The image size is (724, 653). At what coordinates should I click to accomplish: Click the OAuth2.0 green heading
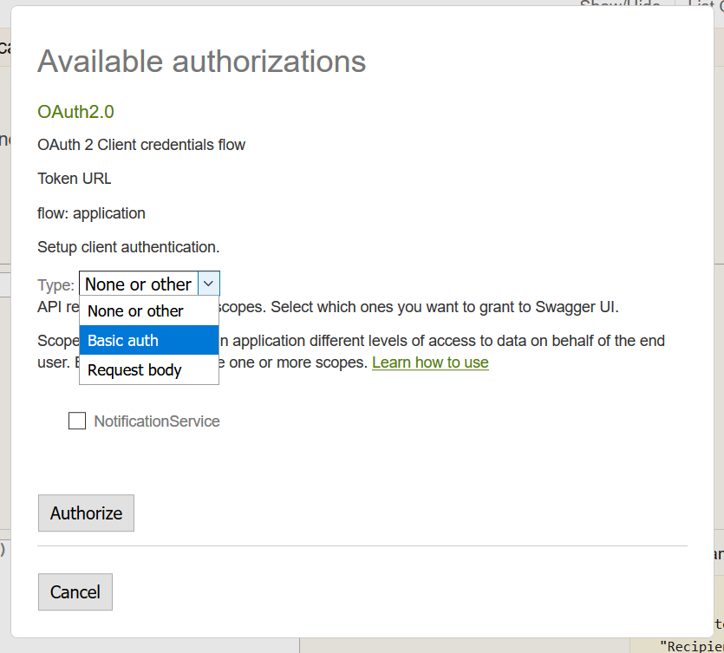[x=75, y=112]
